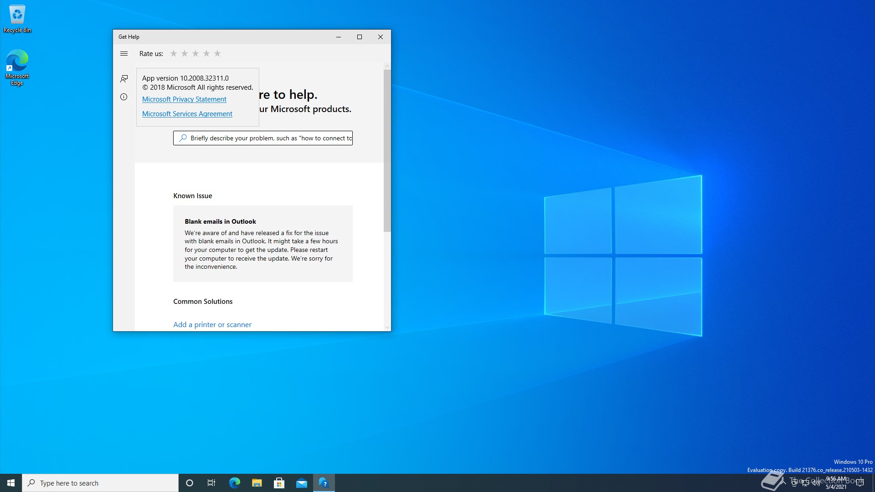
Task: Click the Common Solutions heading
Action: click(x=203, y=302)
